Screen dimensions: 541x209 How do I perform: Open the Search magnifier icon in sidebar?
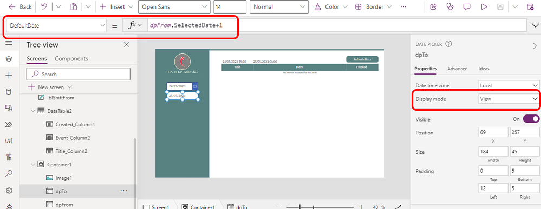click(x=9, y=173)
